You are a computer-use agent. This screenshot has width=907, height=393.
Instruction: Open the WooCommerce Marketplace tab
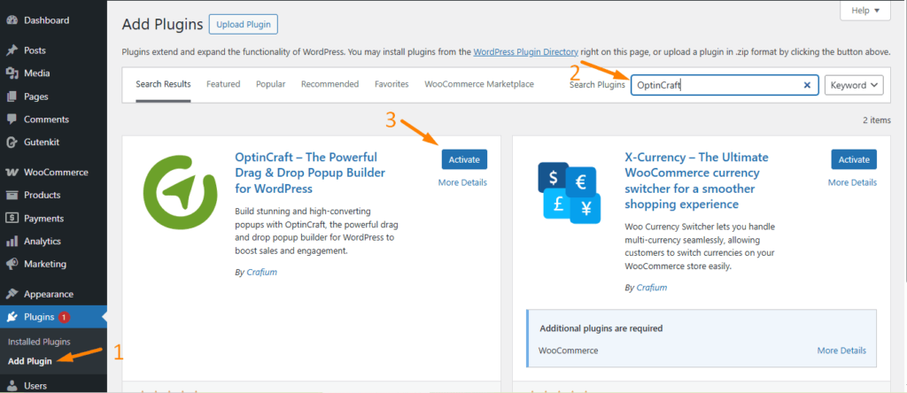[479, 84]
